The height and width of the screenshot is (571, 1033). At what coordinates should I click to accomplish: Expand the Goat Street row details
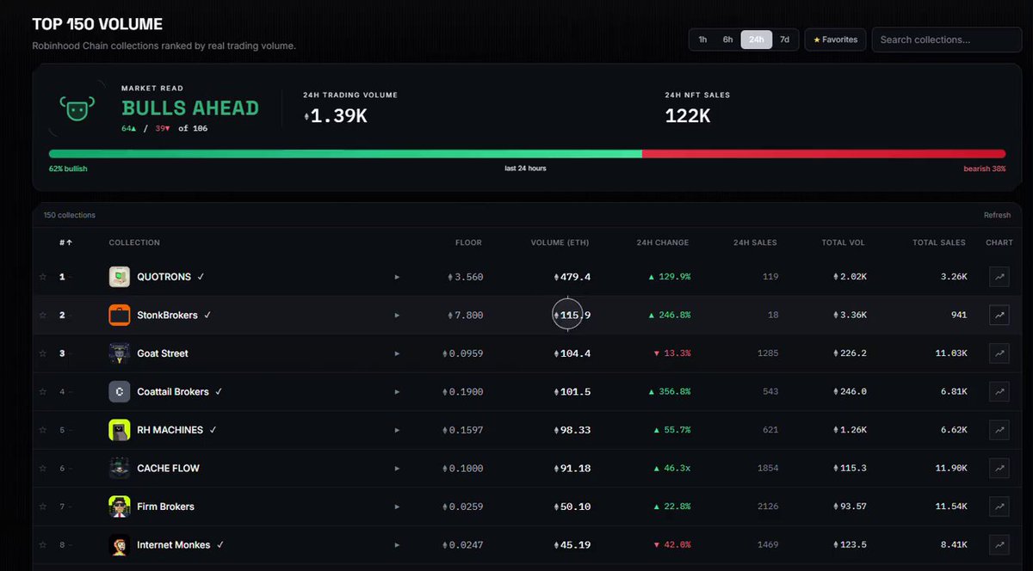coord(397,353)
